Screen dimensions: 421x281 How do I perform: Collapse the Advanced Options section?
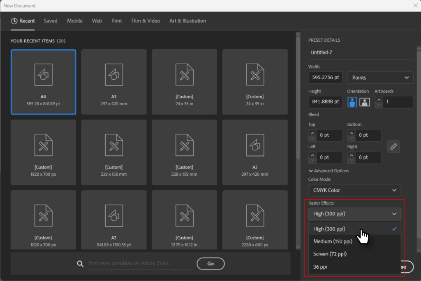pyautogui.click(x=329, y=170)
